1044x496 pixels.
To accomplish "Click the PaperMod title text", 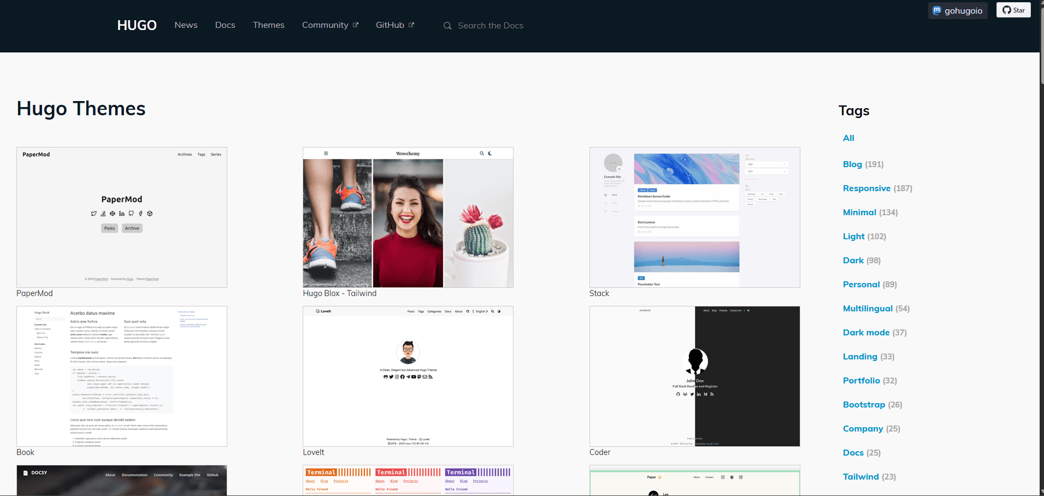I will [34, 293].
